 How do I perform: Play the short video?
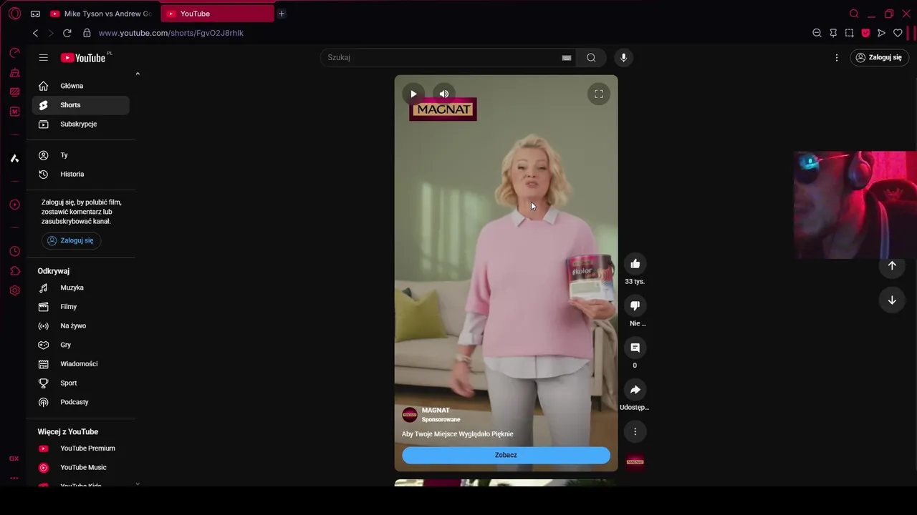click(413, 94)
